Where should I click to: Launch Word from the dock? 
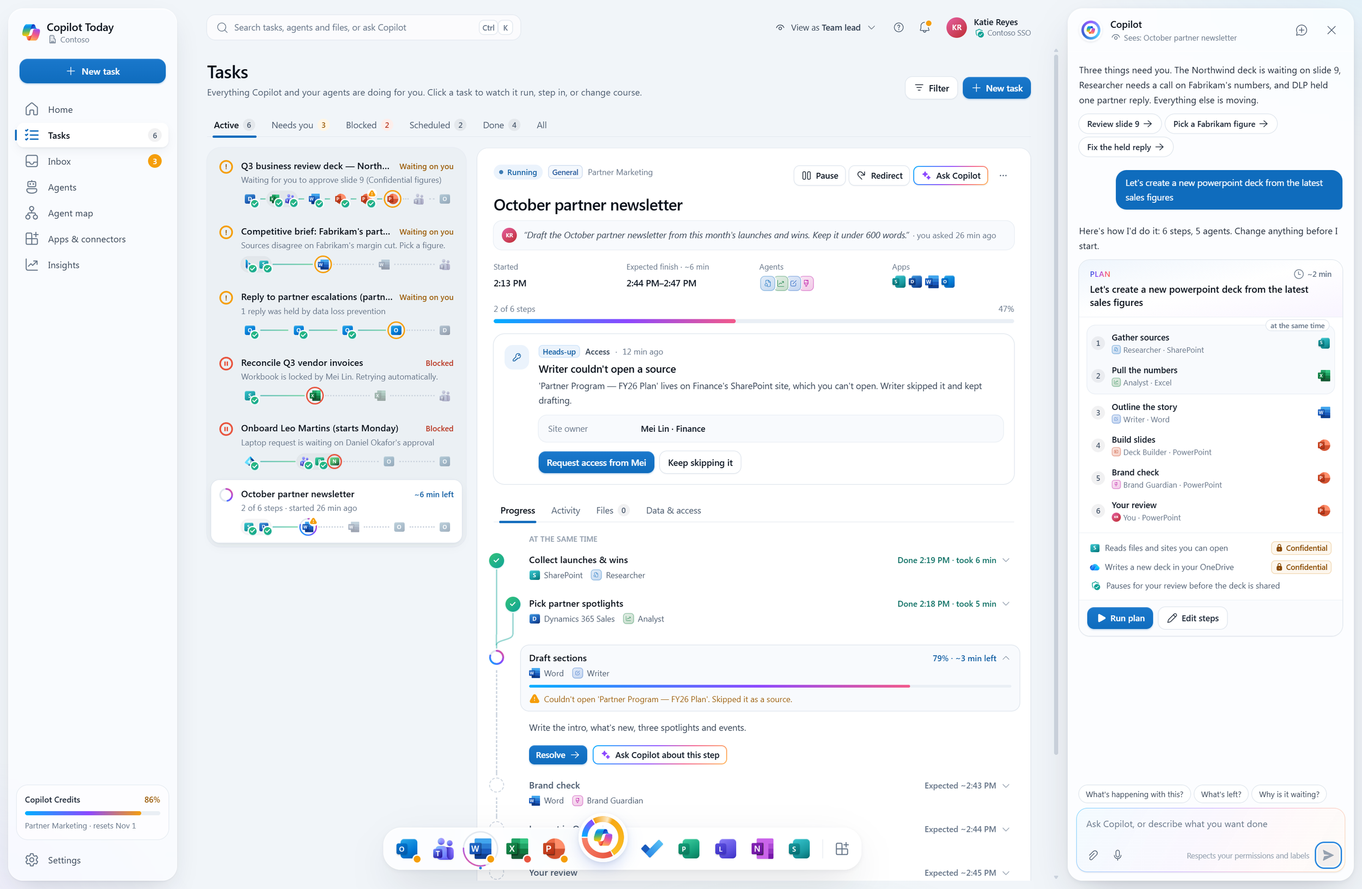(x=480, y=849)
